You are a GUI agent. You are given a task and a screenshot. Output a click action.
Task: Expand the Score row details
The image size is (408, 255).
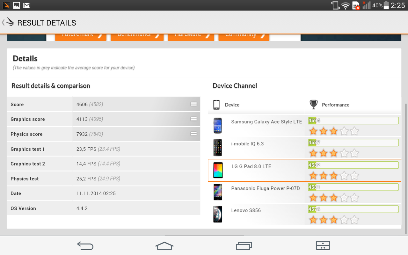pyautogui.click(x=193, y=104)
